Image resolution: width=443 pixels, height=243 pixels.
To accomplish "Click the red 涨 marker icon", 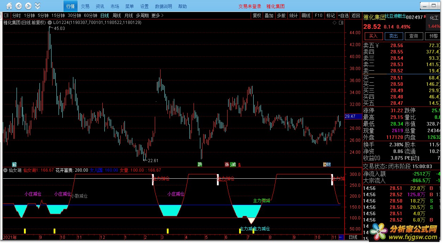I will 227,164.
